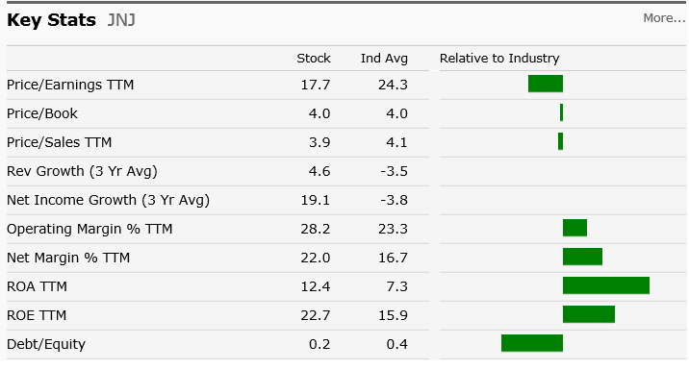Click the Price/Earnings stock value 17.7
This screenshot has height=370, width=689.
(315, 85)
